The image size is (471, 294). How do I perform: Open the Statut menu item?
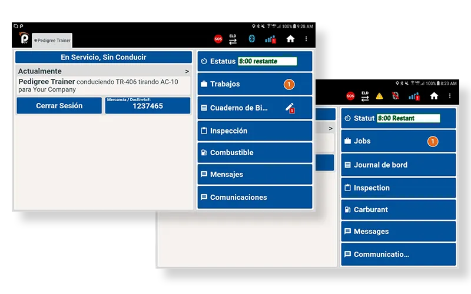coord(399,118)
